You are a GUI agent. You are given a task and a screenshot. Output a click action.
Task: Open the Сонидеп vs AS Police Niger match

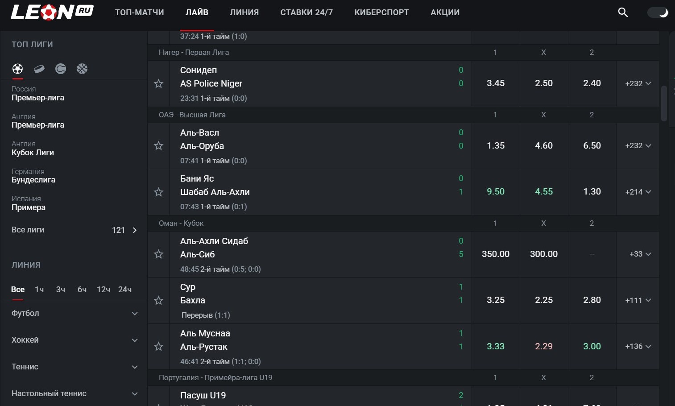[320, 83]
